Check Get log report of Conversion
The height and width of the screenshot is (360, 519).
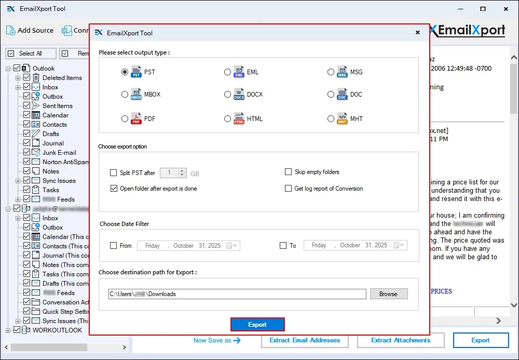[289, 189]
